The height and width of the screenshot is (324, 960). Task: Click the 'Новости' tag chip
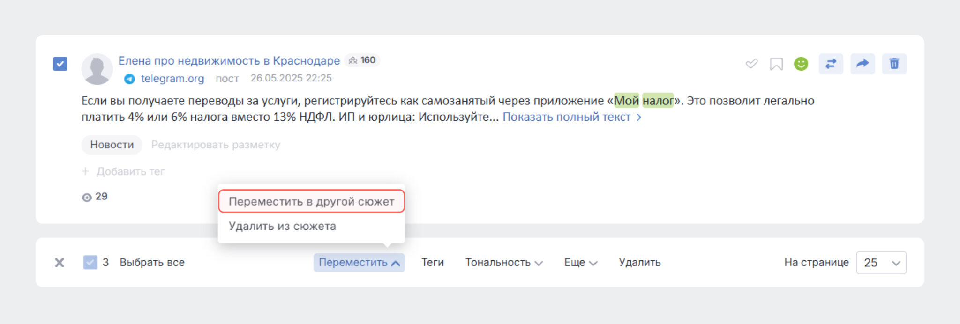coord(112,145)
